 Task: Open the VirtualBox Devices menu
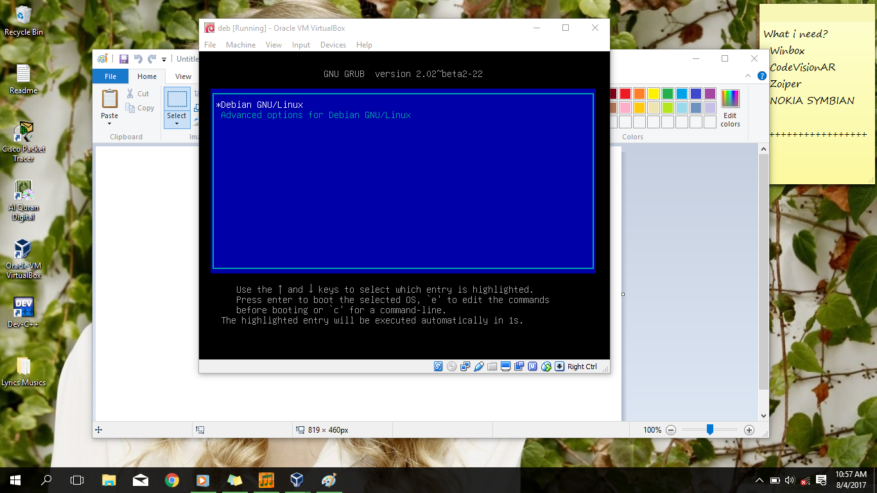333,45
